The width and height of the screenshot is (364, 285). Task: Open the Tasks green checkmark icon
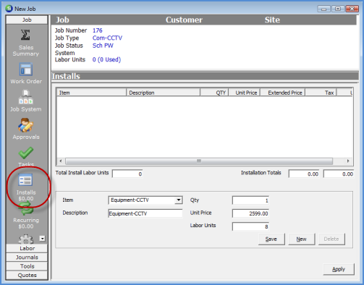point(26,153)
